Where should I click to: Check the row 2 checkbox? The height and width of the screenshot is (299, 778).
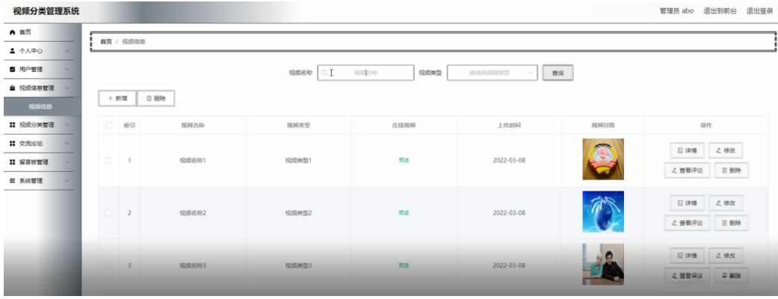pos(108,213)
